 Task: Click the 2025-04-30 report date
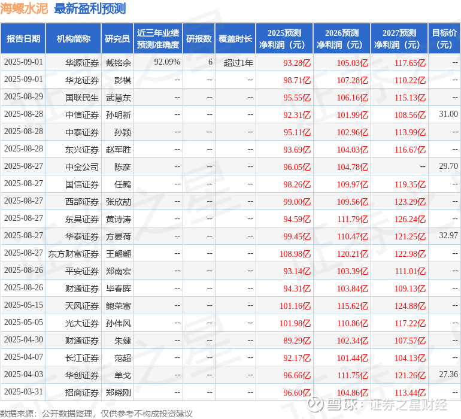coord(23,339)
